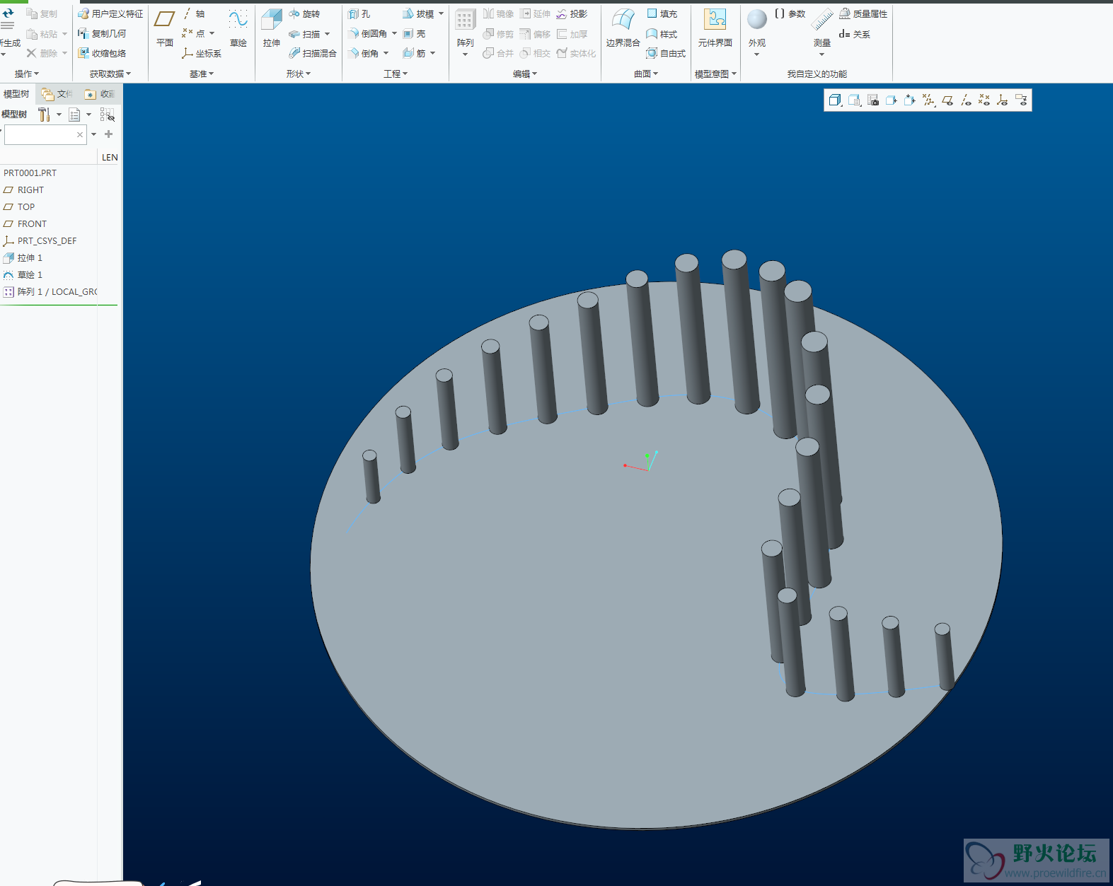Toggle the fifth icon in graphics toolbar
This screenshot has width=1113, height=886.
click(x=910, y=100)
